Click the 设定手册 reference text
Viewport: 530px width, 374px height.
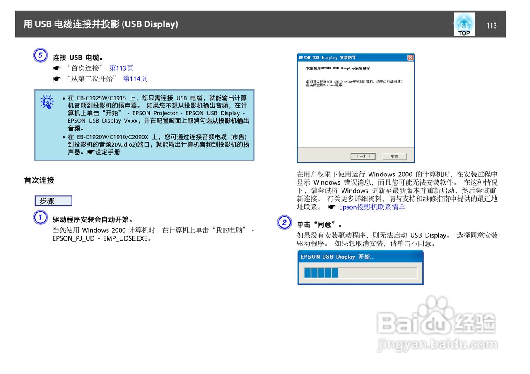click(x=108, y=152)
